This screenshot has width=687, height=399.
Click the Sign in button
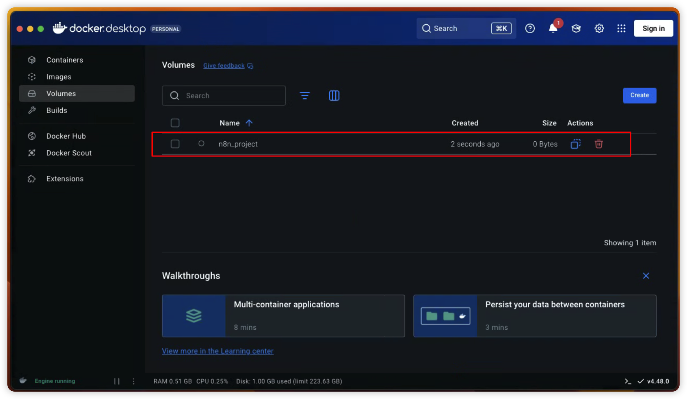653,28
